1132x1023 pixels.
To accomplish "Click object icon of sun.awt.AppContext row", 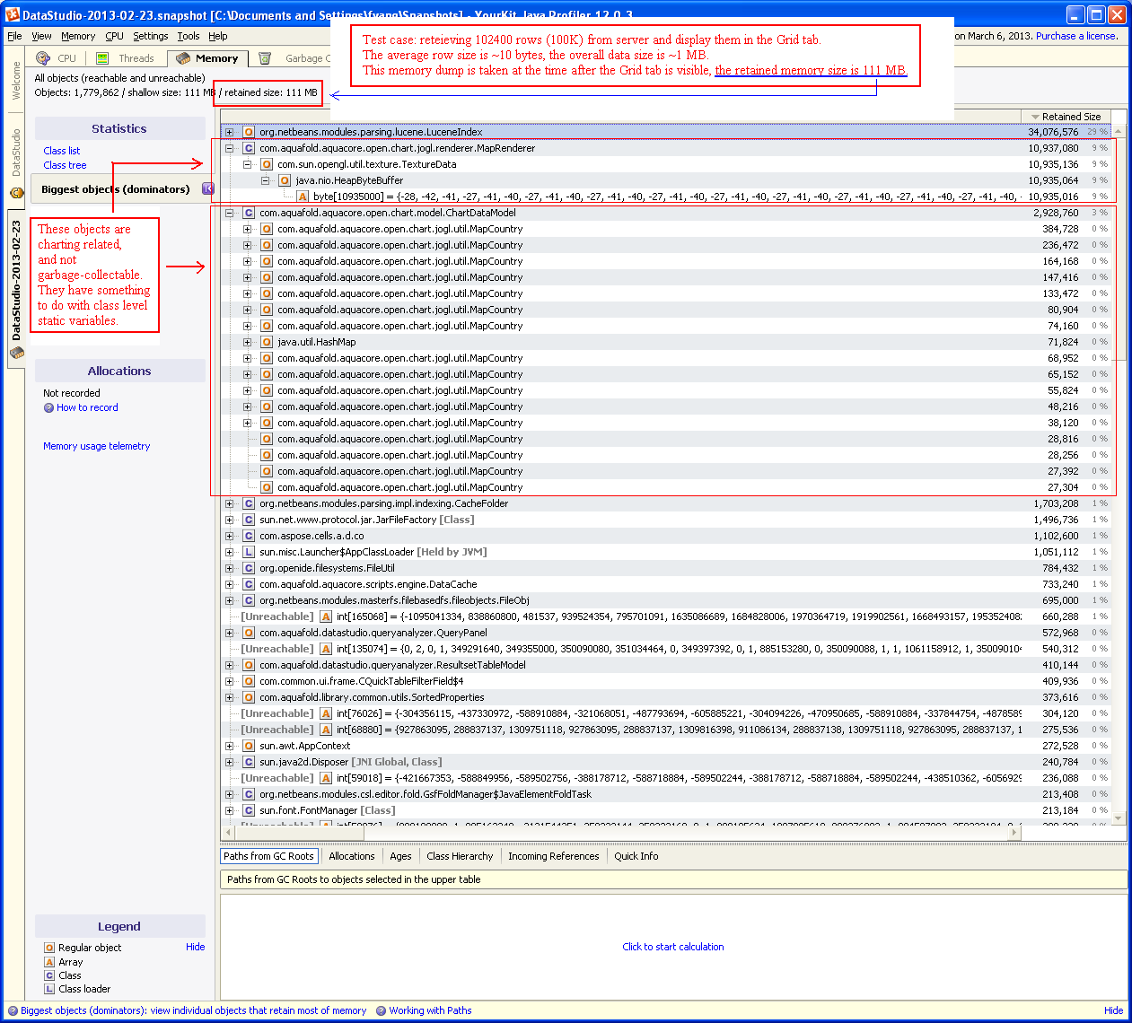I will (249, 746).
